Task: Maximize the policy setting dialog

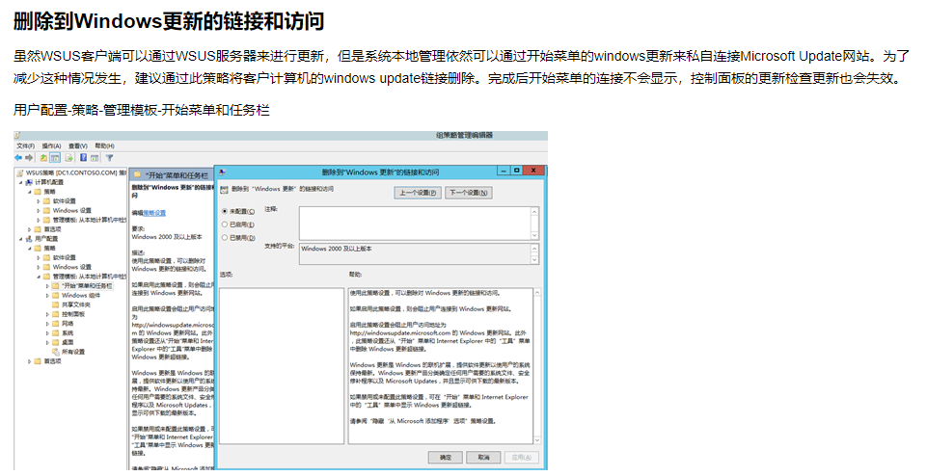Action: tap(516, 171)
